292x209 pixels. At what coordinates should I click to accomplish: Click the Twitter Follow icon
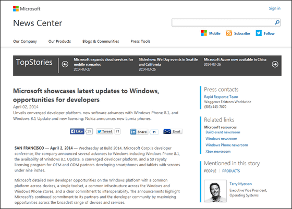click(x=259, y=33)
